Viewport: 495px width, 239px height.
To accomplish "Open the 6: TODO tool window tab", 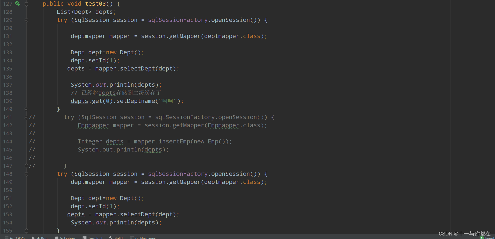I will [15, 238].
